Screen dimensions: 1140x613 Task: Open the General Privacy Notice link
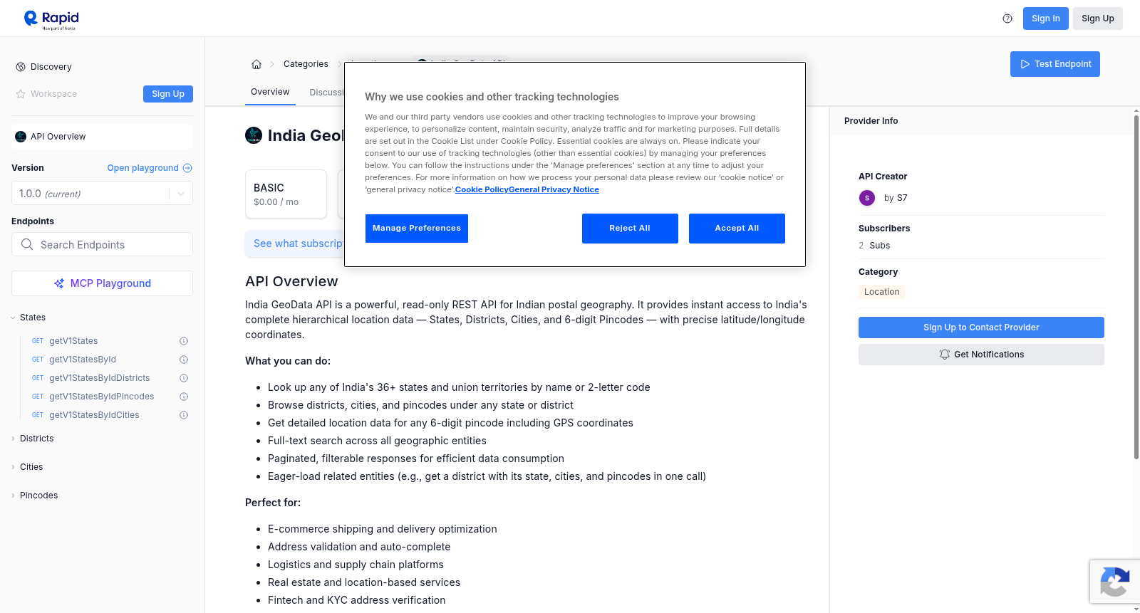point(554,190)
